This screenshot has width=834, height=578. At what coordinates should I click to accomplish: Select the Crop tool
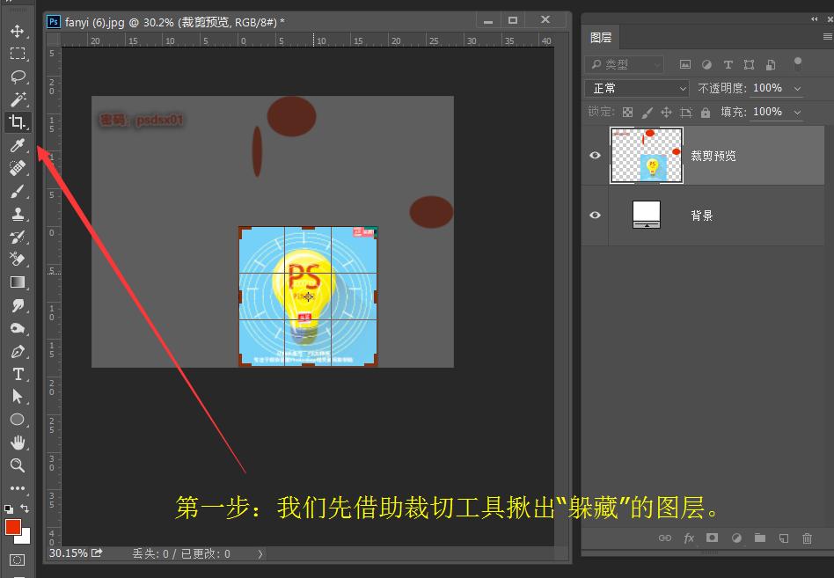coord(18,122)
